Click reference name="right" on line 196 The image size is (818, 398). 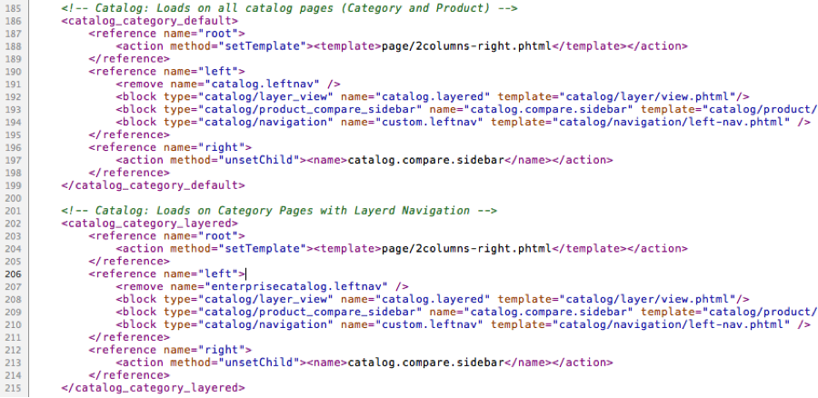point(170,147)
